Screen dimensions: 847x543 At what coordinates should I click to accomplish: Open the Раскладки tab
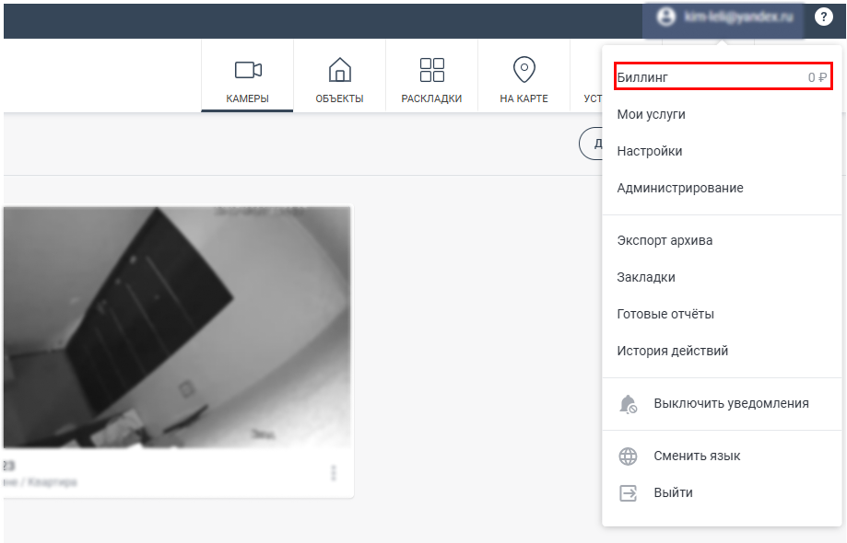pyautogui.click(x=431, y=76)
